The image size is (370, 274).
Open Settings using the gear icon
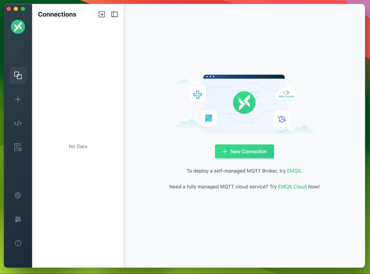18,195
